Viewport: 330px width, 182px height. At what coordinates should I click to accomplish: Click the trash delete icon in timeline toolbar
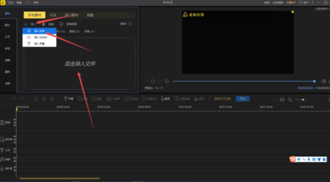click(52, 99)
